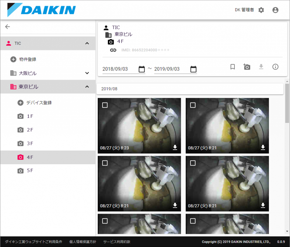Screen dimensions: 290x247
Task: Open the settings gear icon
Action: [x=261, y=10]
